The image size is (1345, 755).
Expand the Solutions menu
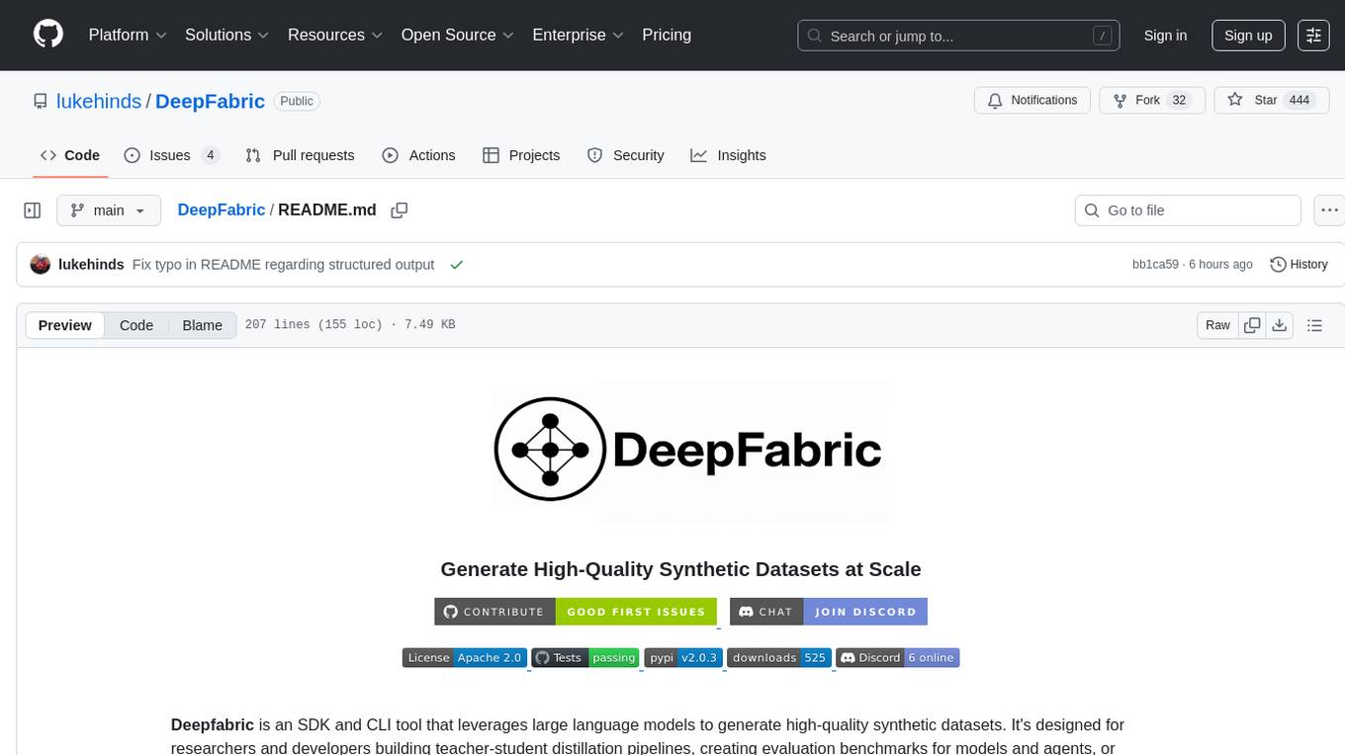coord(227,35)
